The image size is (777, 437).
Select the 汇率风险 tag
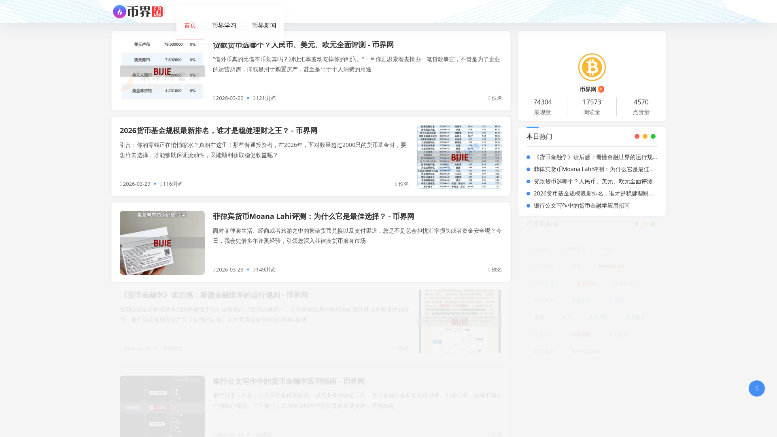point(599,317)
